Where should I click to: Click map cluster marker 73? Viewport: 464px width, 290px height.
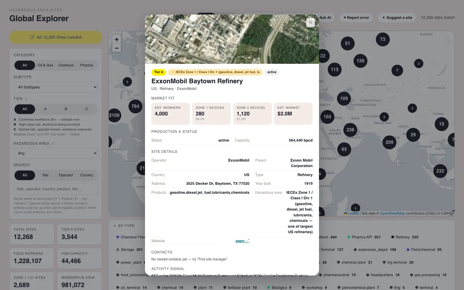pyautogui.click(x=383, y=39)
